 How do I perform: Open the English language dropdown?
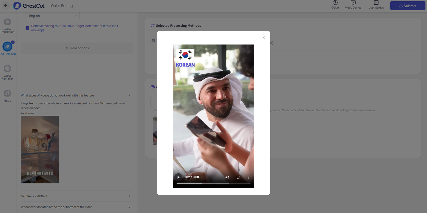tap(53, 16)
